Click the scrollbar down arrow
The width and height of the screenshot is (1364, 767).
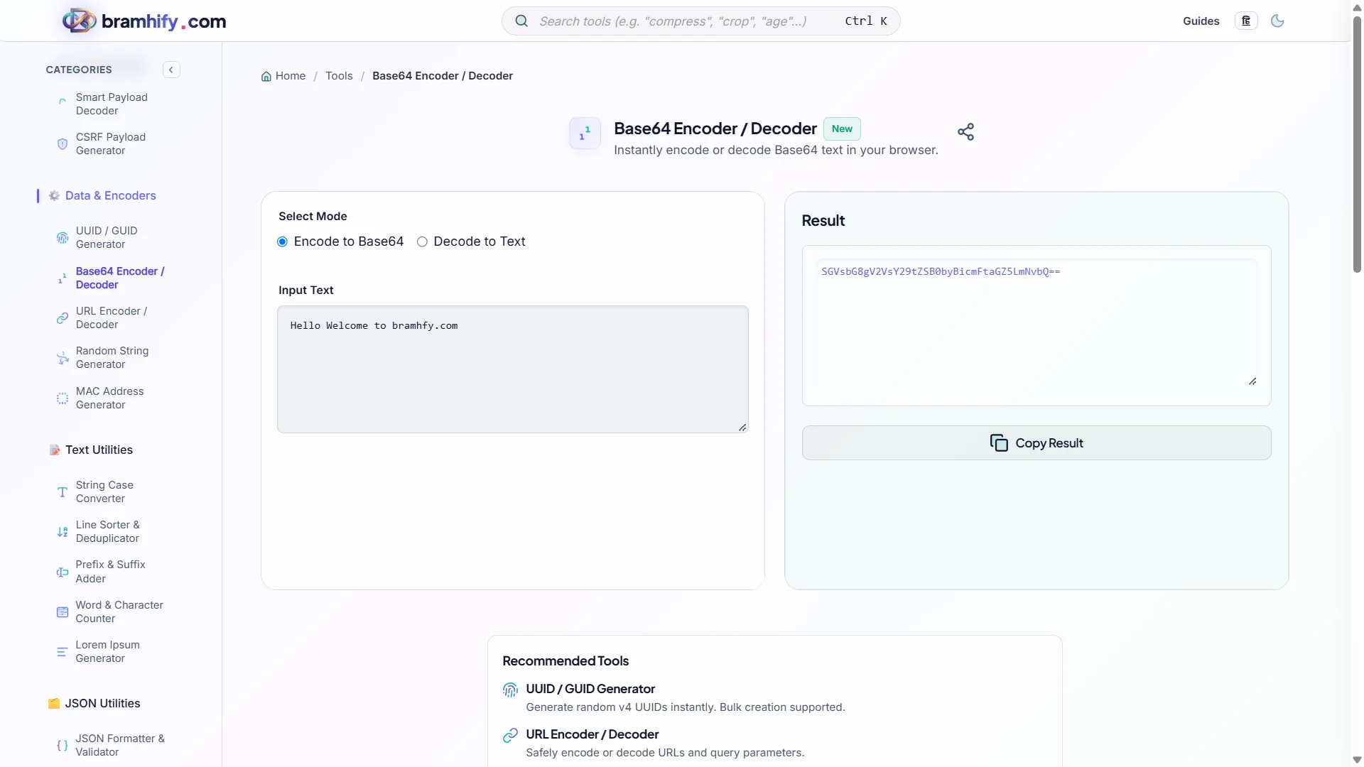(1357, 760)
